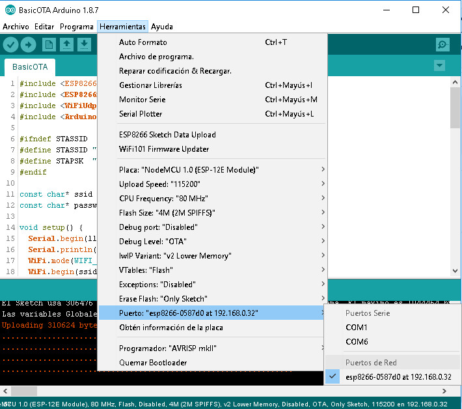Create a new sketch with the New icon
Image resolution: width=462 pixels, height=409 pixels.
point(49,45)
